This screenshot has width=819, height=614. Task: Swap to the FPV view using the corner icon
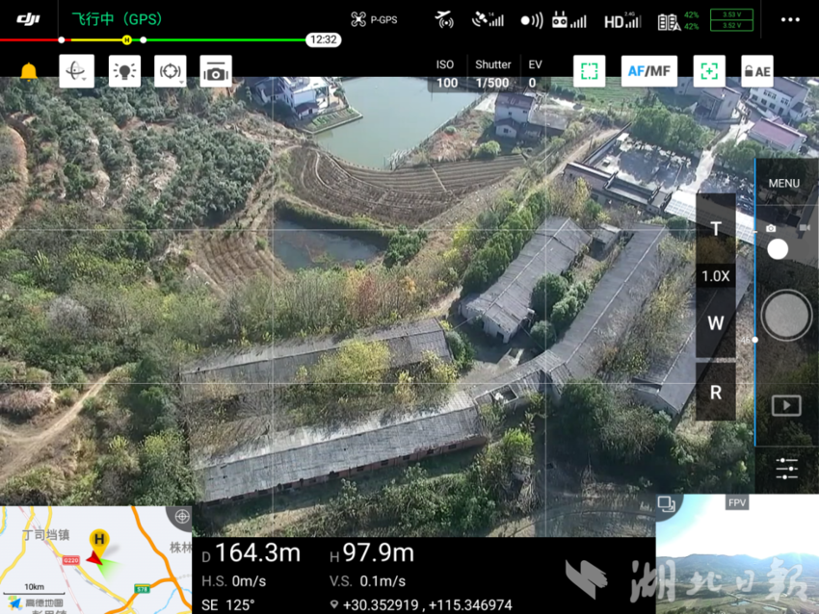tap(667, 503)
